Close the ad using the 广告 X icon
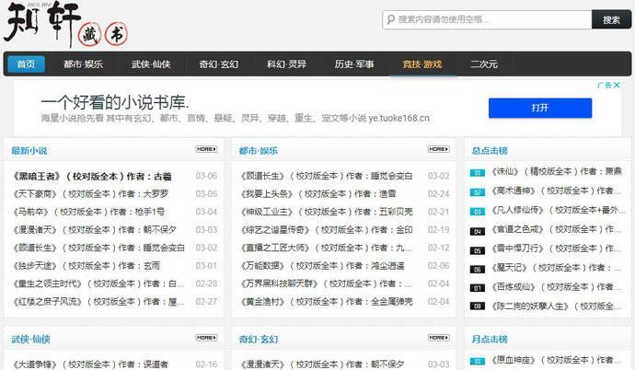Image resolution: width=635 pixels, height=370 pixels. 617,85
